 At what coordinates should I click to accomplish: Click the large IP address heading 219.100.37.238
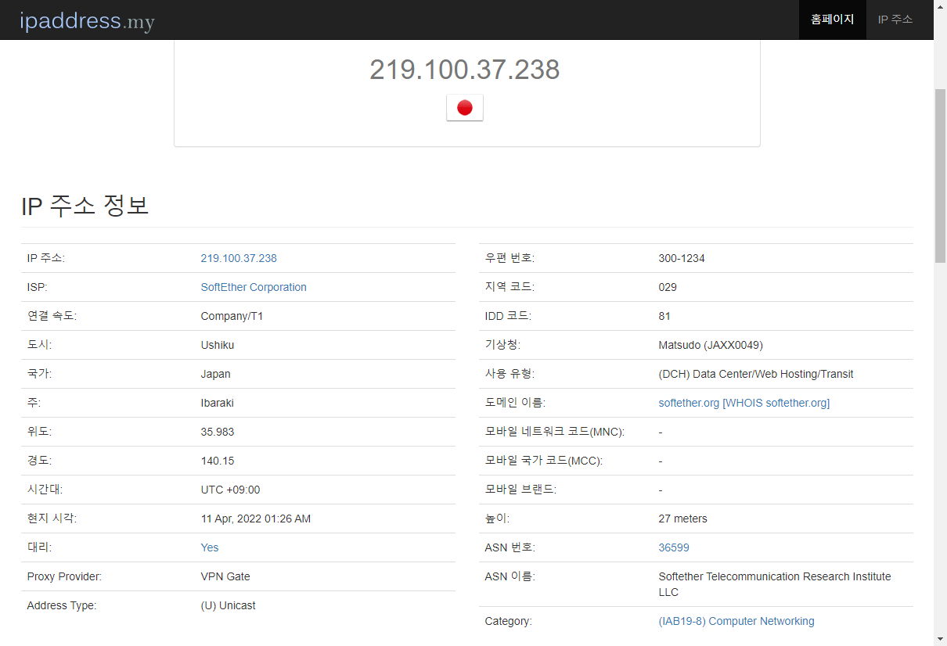click(x=465, y=70)
